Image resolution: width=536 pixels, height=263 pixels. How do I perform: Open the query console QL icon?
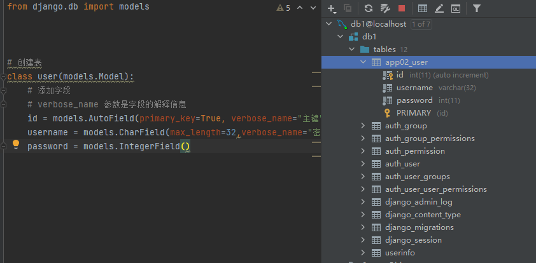coord(456,8)
